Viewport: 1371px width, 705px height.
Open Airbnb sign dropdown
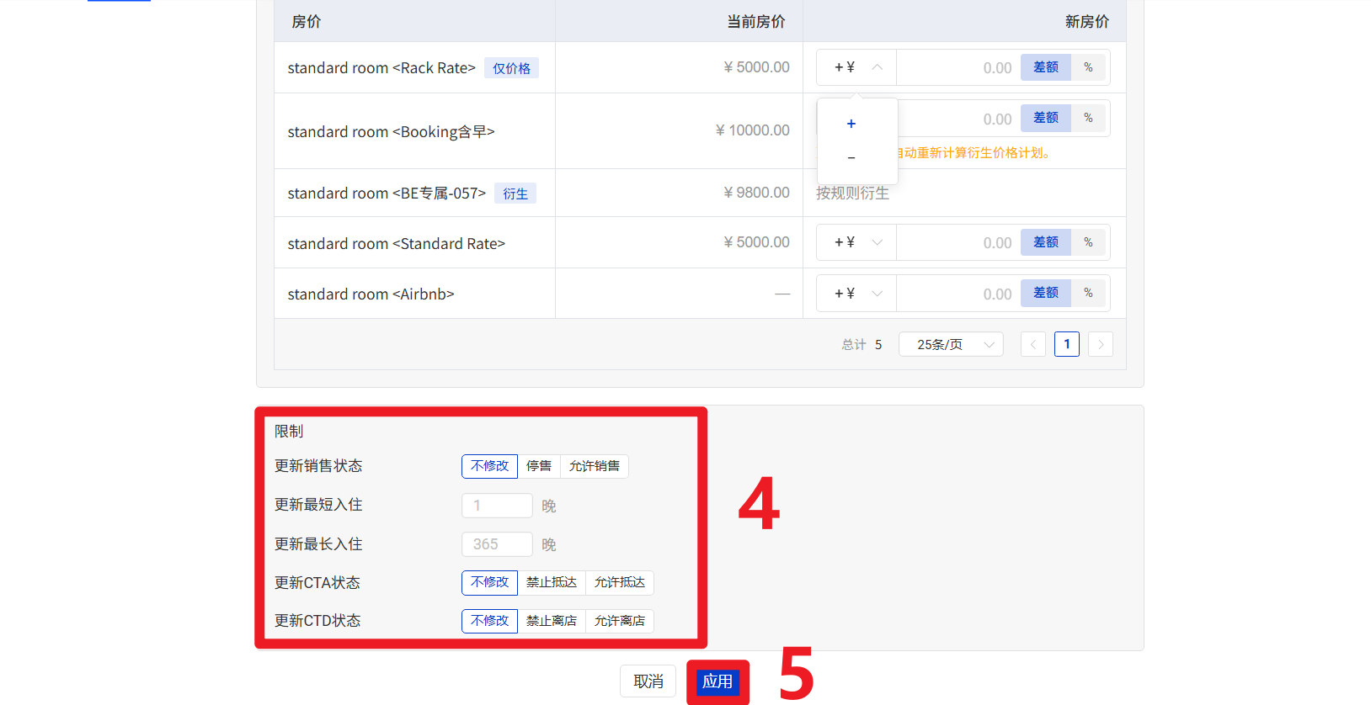pyautogui.click(x=856, y=293)
